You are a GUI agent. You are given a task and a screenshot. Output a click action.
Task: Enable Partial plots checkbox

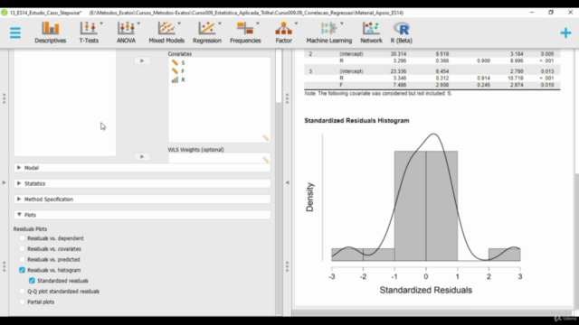pyautogui.click(x=22, y=302)
